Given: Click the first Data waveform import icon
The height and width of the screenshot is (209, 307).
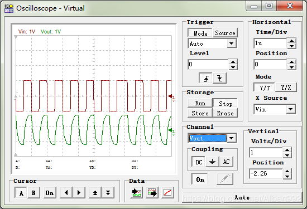Looking at the screenshot, I should [x=136, y=193].
